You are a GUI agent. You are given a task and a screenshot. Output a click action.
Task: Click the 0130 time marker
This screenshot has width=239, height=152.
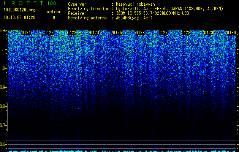point(231,33)
